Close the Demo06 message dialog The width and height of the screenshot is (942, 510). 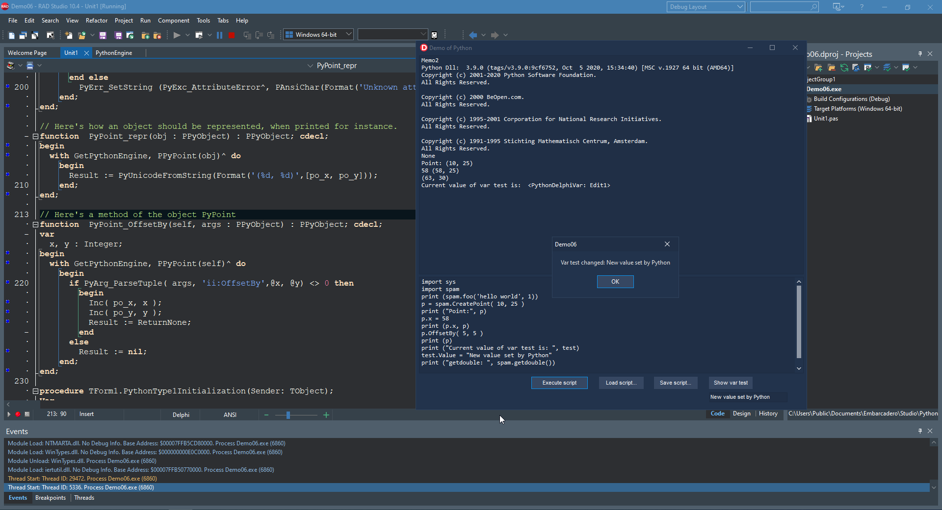coord(667,244)
